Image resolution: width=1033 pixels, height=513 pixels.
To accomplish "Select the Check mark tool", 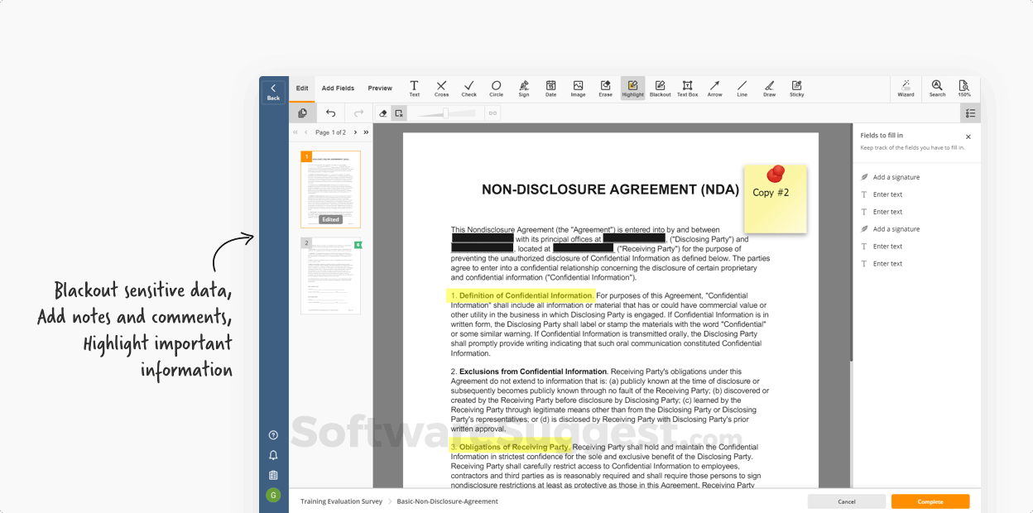I will click(x=468, y=89).
